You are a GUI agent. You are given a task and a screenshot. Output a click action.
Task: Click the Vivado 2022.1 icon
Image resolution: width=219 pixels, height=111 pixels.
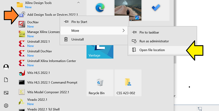click(x=22, y=102)
